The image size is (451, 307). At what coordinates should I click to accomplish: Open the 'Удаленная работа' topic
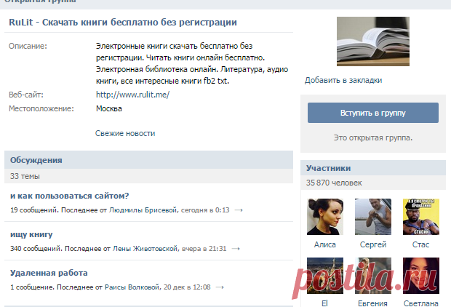[x=49, y=273]
